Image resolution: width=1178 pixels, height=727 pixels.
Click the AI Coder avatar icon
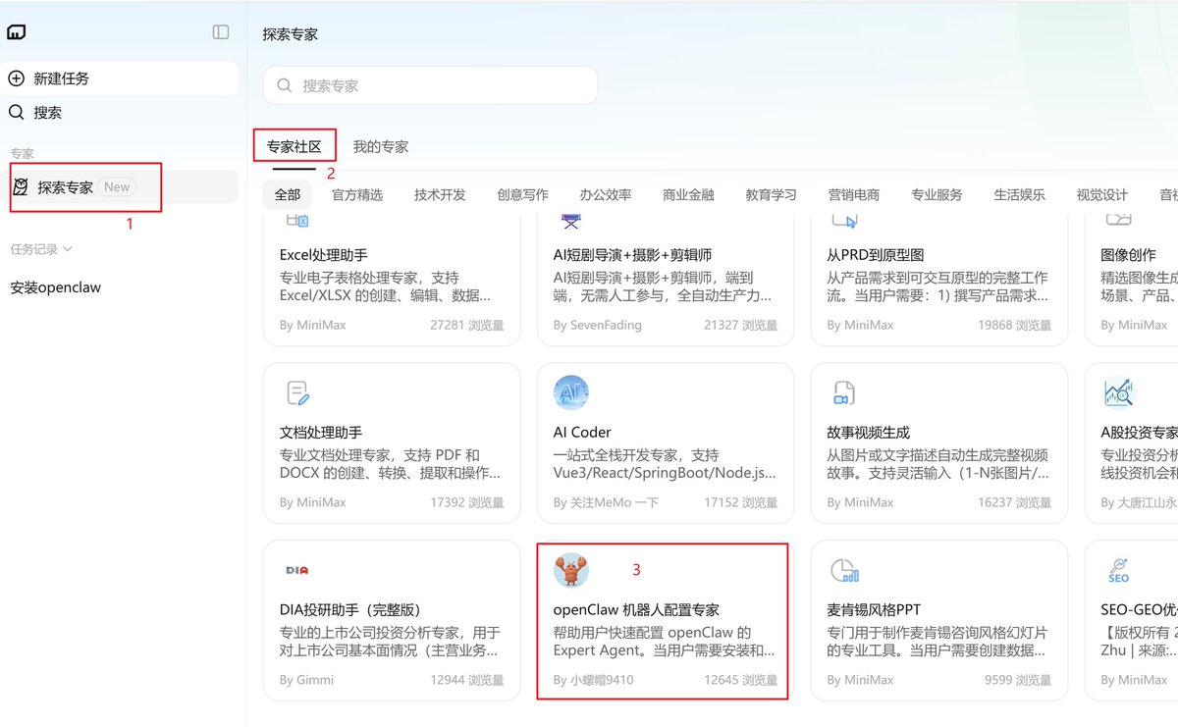571,392
